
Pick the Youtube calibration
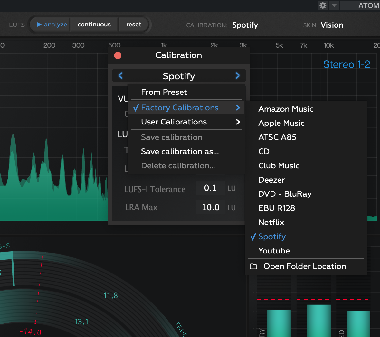[x=274, y=251]
